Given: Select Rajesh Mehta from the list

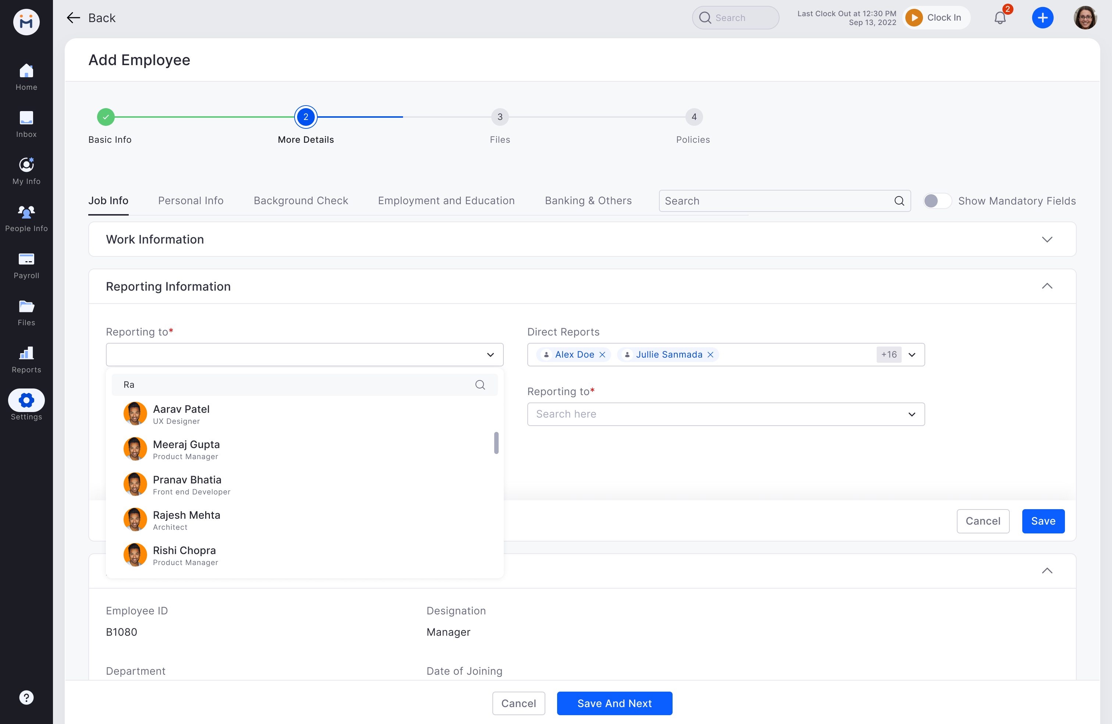Looking at the screenshot, I should point(186,519).
